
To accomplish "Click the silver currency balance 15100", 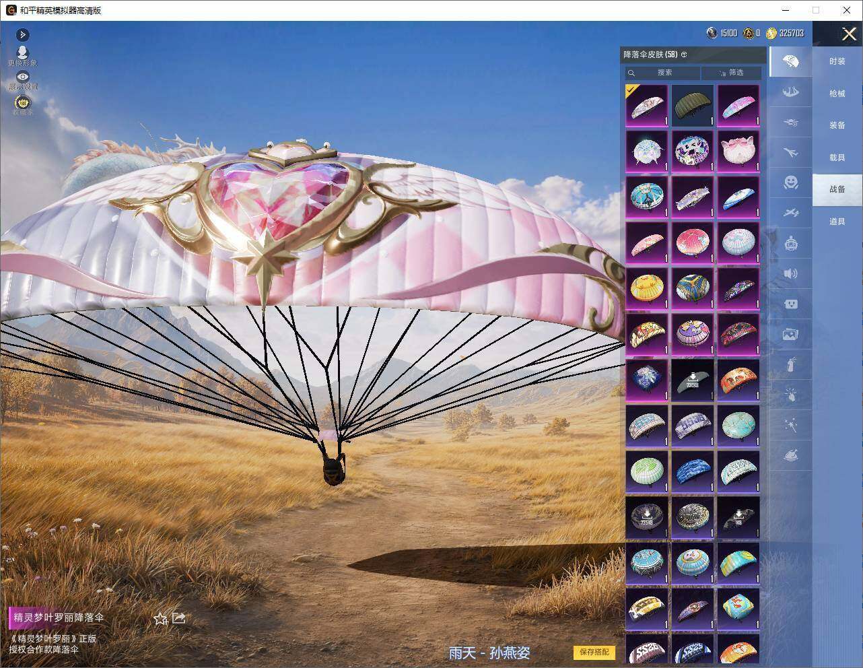I will click(x=722, y=33).
